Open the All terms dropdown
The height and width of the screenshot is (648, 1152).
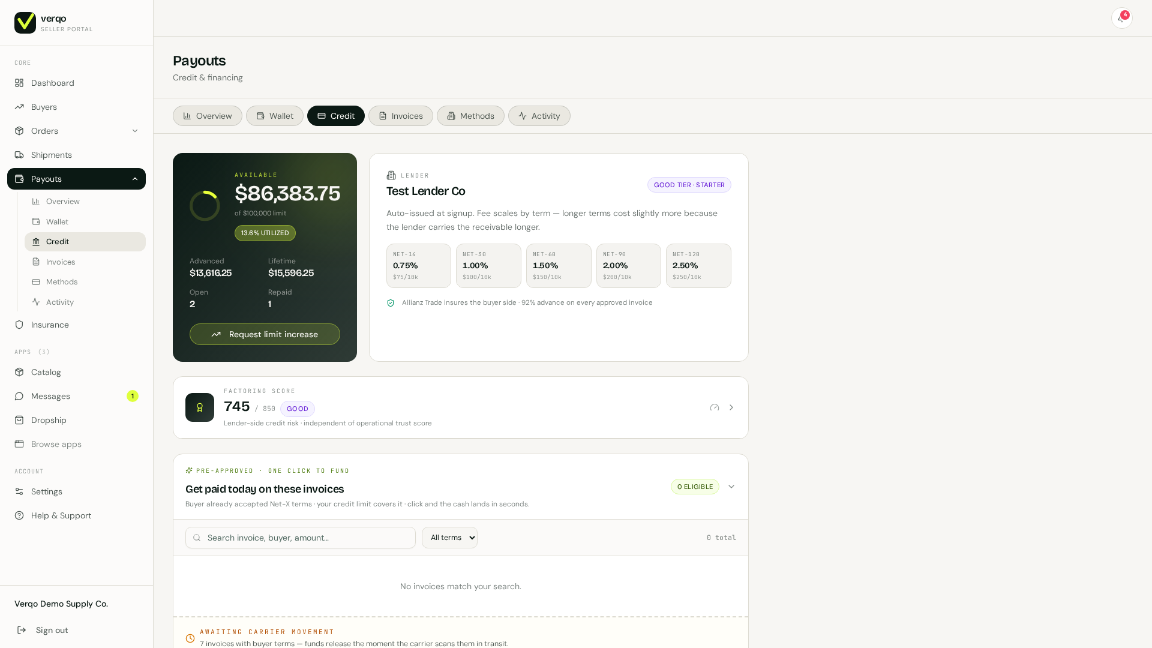(x=449, y=538)
